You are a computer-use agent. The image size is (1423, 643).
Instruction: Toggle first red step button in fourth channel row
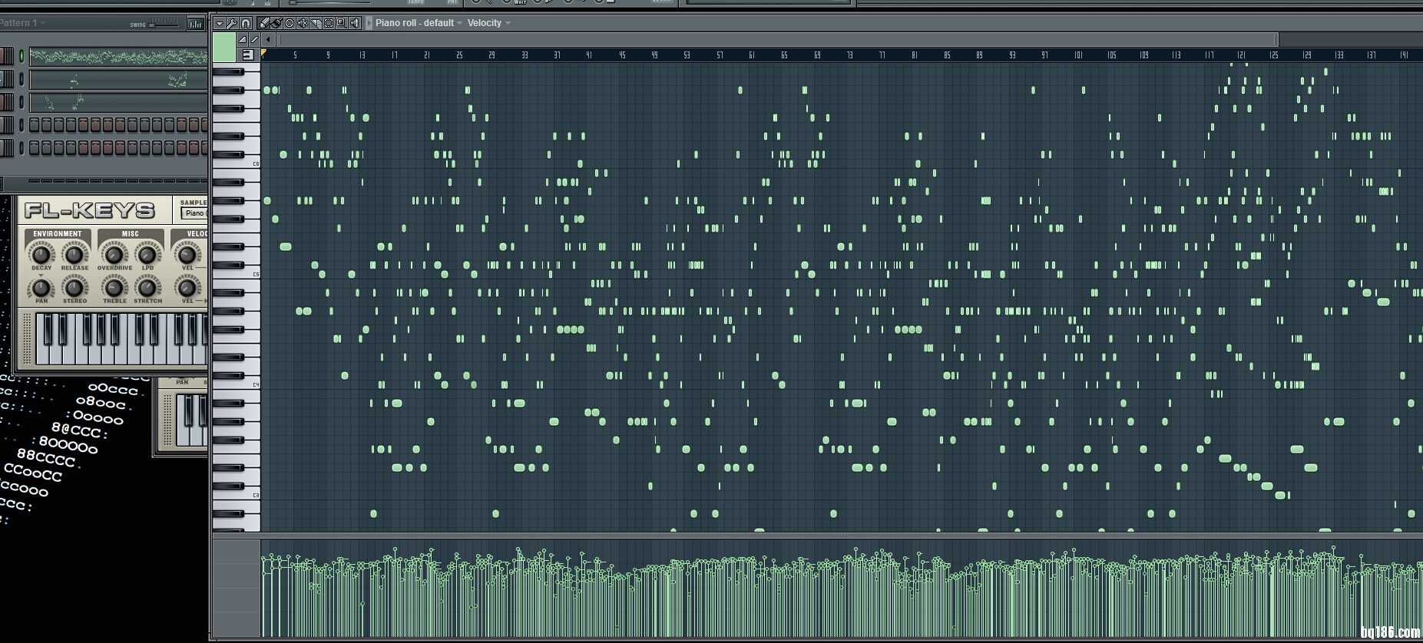coord(83,124)
